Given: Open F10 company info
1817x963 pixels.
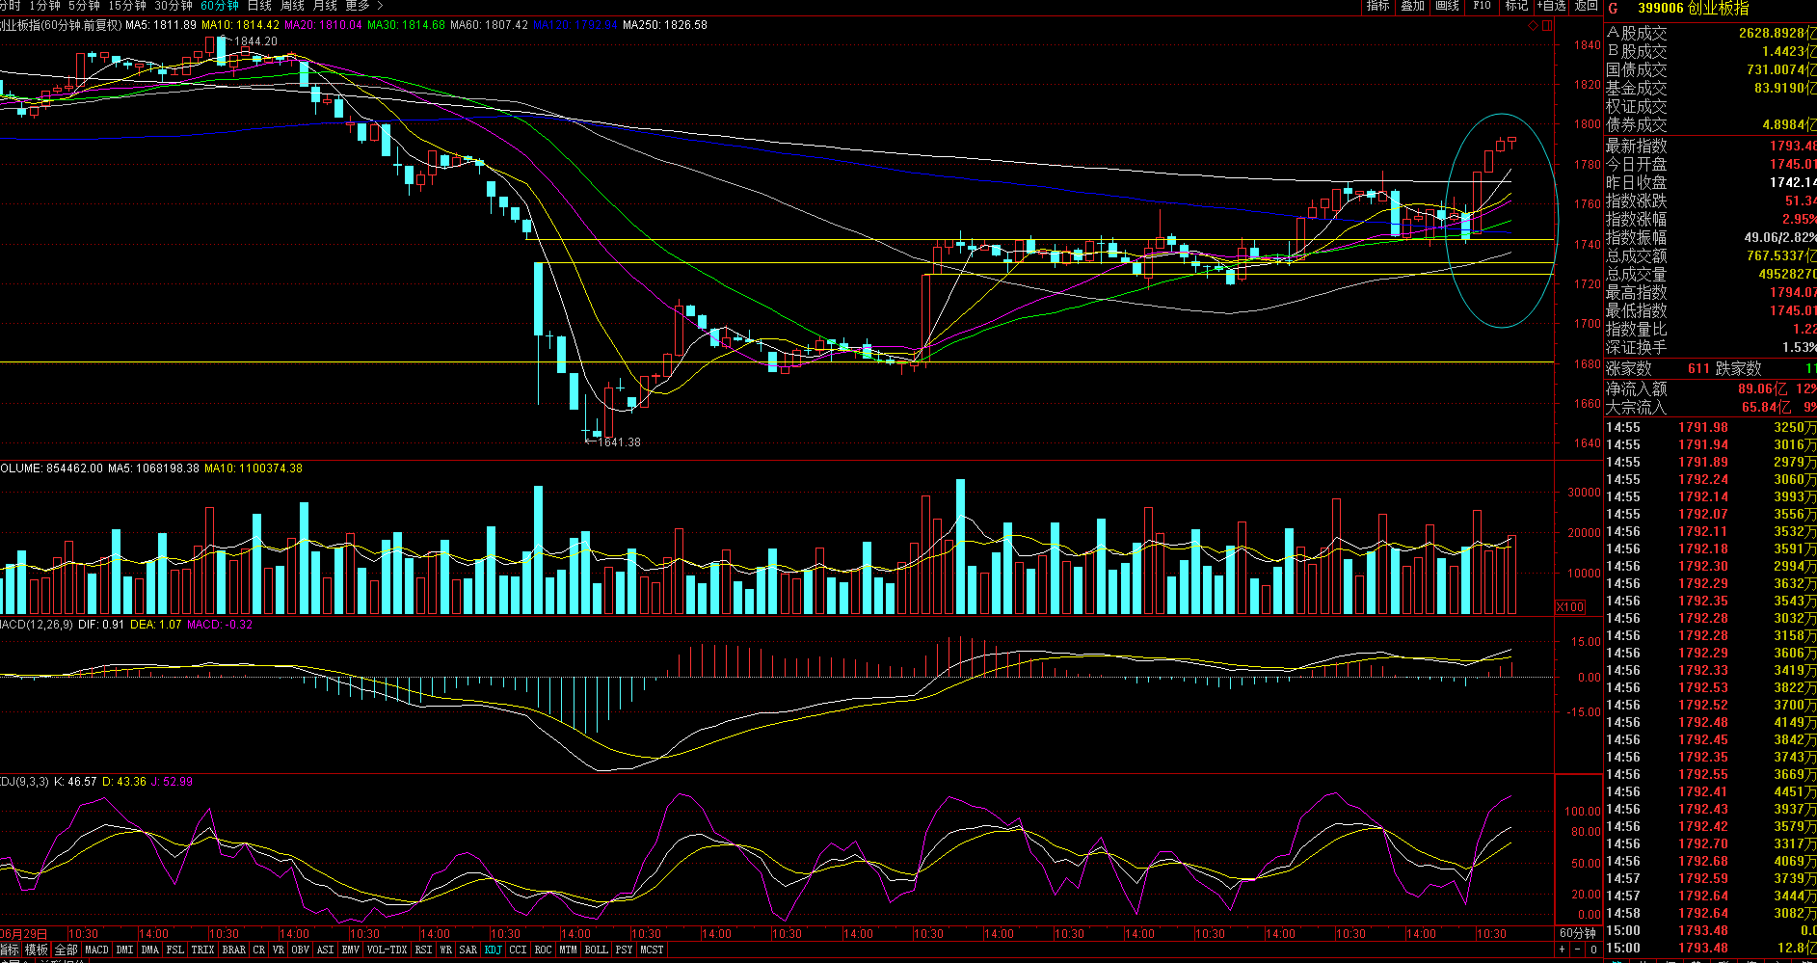Looking at the screenshot, I should pyautogui.click(x=1483, y=6).
